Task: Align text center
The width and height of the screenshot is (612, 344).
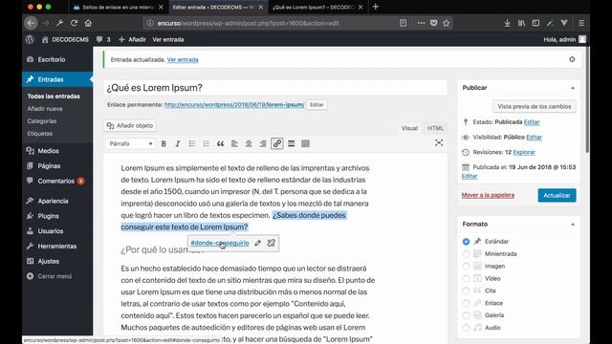Action: click(249, 143)
